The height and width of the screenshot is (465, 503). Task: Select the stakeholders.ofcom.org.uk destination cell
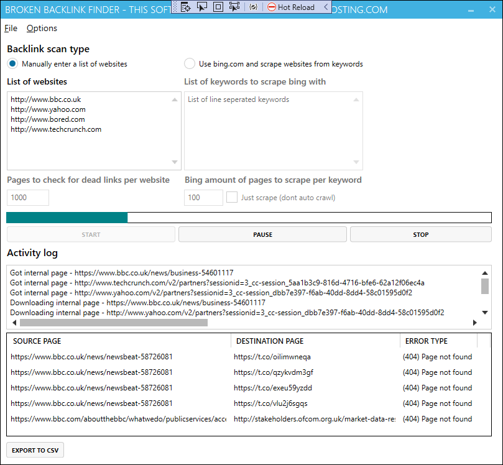(x=315, y=419)
